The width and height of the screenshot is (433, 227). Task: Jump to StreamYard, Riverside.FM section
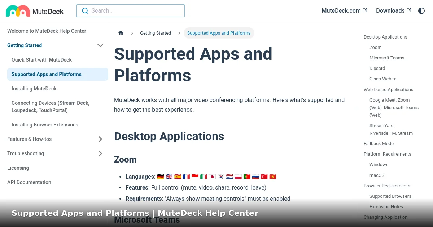[x=391, y=129]
